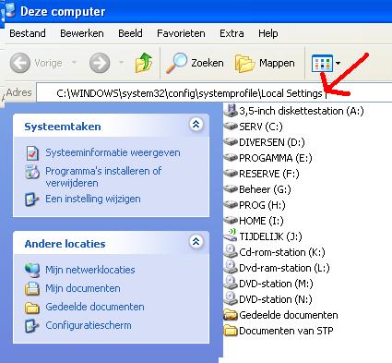Click into the Adres path field
The image size is (392, 363).
click(214, 93)
